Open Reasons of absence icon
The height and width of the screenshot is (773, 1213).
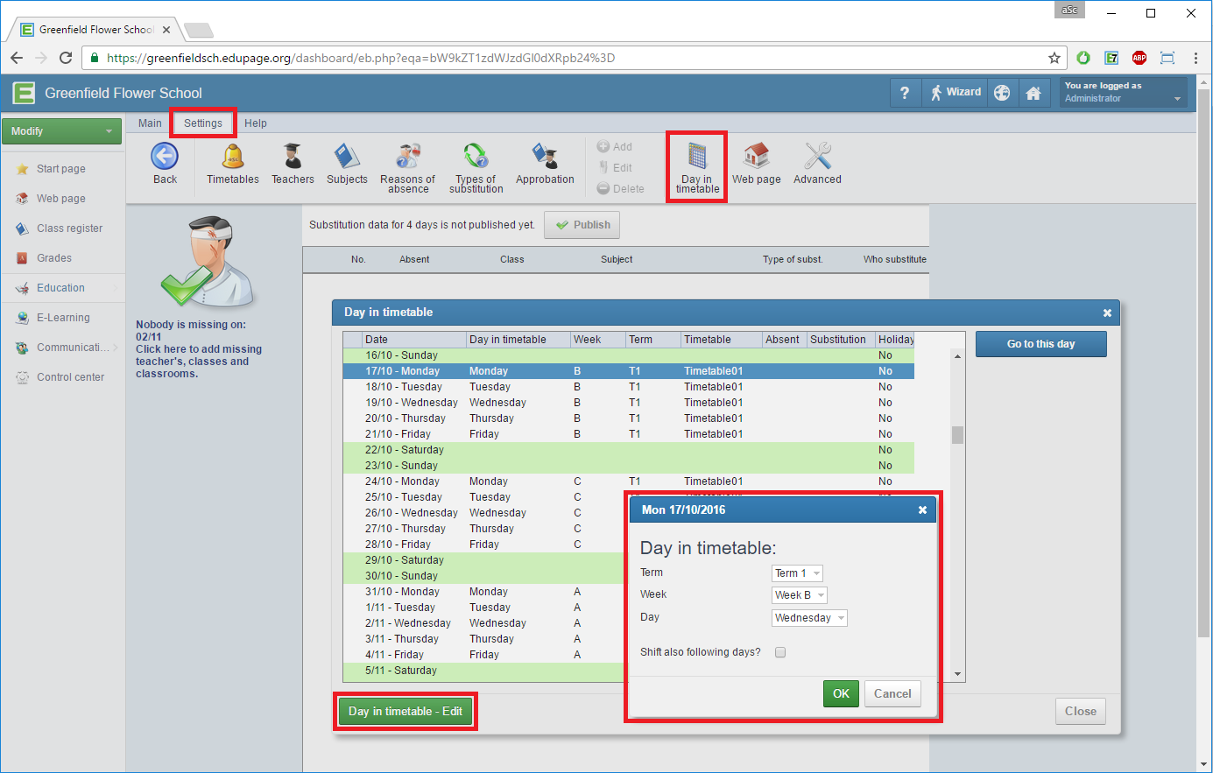407,158
